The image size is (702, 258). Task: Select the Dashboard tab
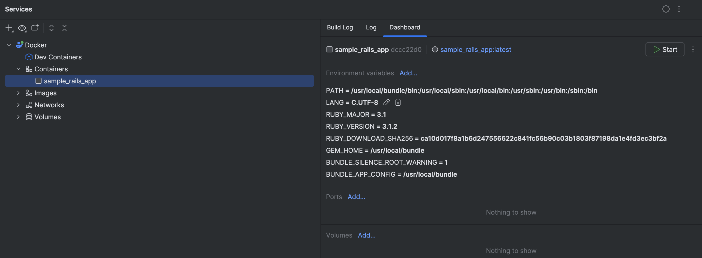[x=405, y=27]
